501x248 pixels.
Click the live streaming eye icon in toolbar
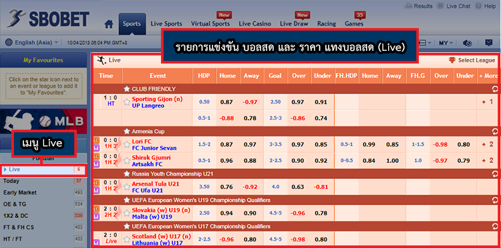pos(468,43)
